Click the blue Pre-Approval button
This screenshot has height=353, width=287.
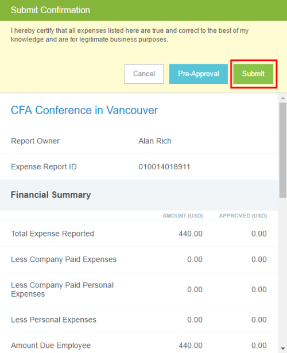pos(198,74)
